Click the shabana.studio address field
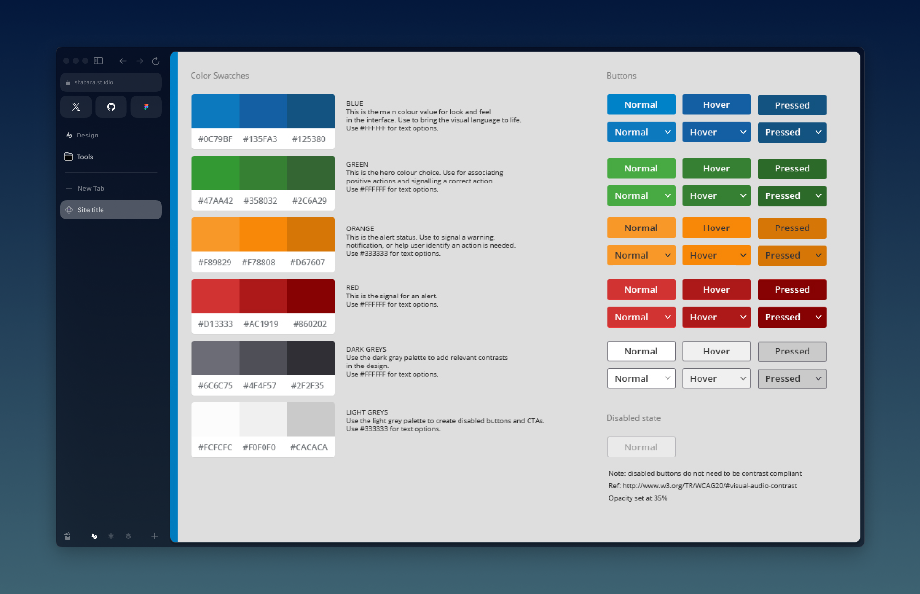This screenshot has width=920, height=594. 111,82
